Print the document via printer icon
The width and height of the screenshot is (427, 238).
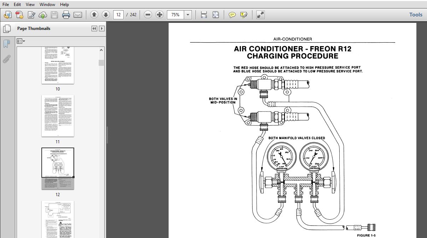coord(66,15)
